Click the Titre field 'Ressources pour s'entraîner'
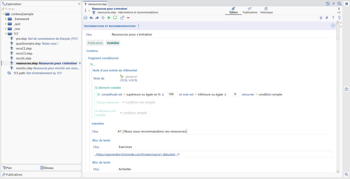The height and width of the screenshot is (179, 350). 222,34
